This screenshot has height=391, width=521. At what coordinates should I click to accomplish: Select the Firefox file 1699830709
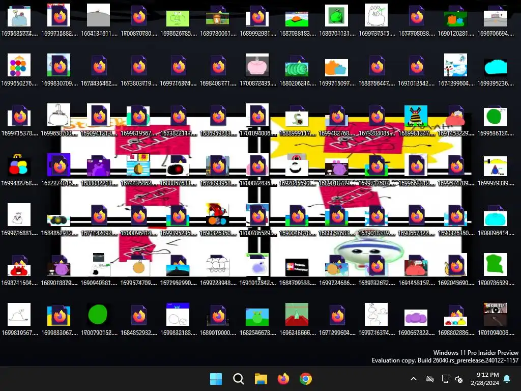tap(59, 70)
